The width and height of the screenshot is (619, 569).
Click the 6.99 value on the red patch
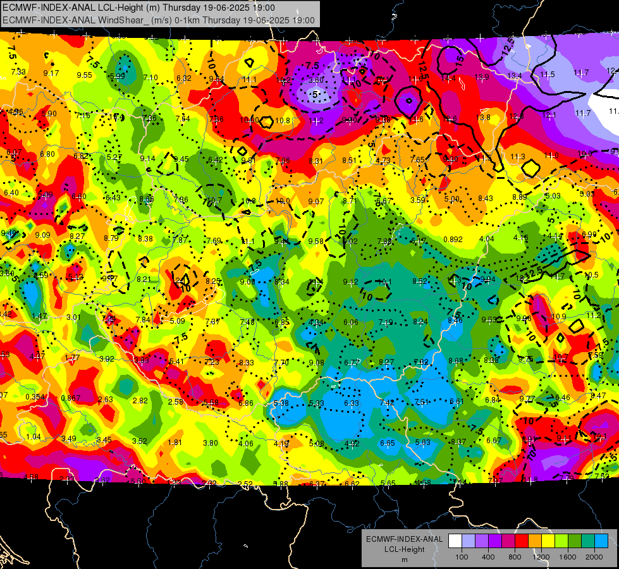(589, 235)
